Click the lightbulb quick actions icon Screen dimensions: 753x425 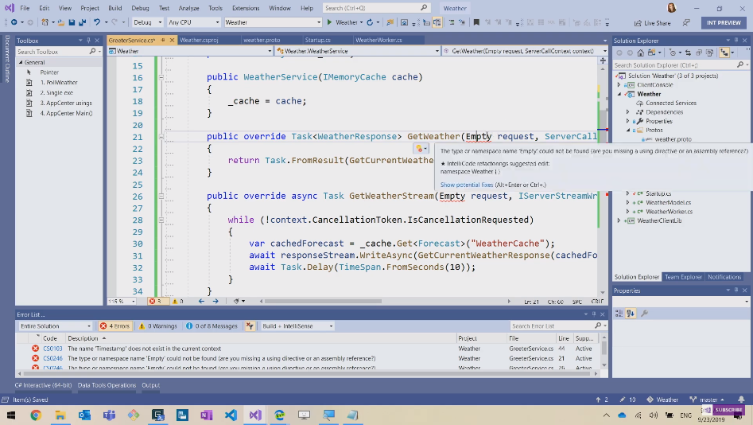[x=419, y=148]
